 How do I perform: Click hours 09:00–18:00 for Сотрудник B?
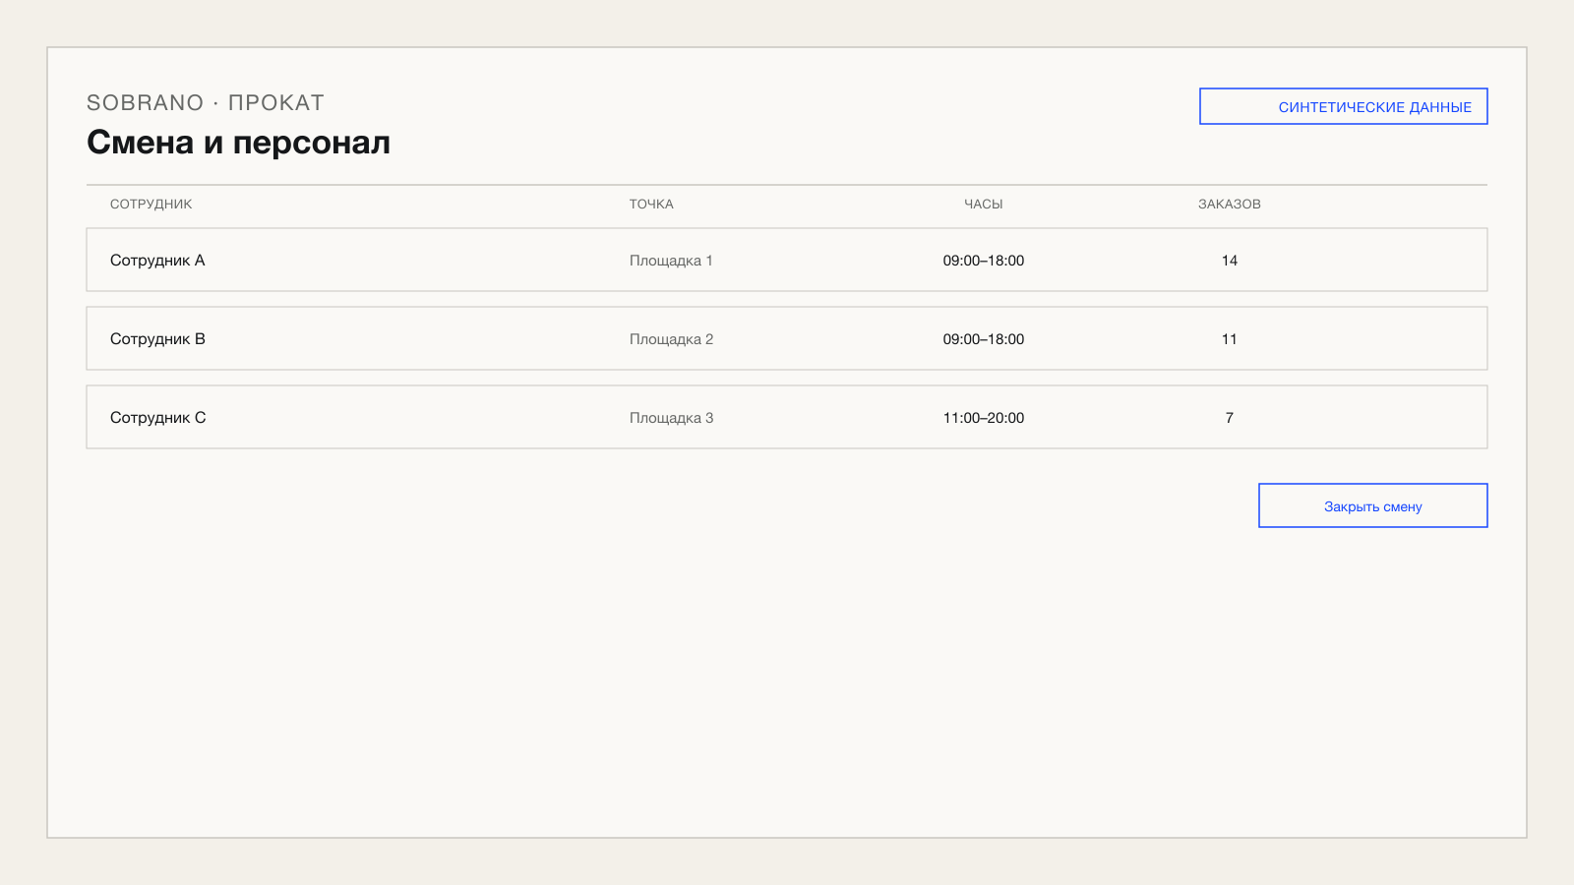(x=984, y=339)
